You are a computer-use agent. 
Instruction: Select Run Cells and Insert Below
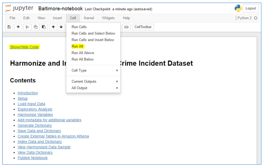(x=93, y=40)
